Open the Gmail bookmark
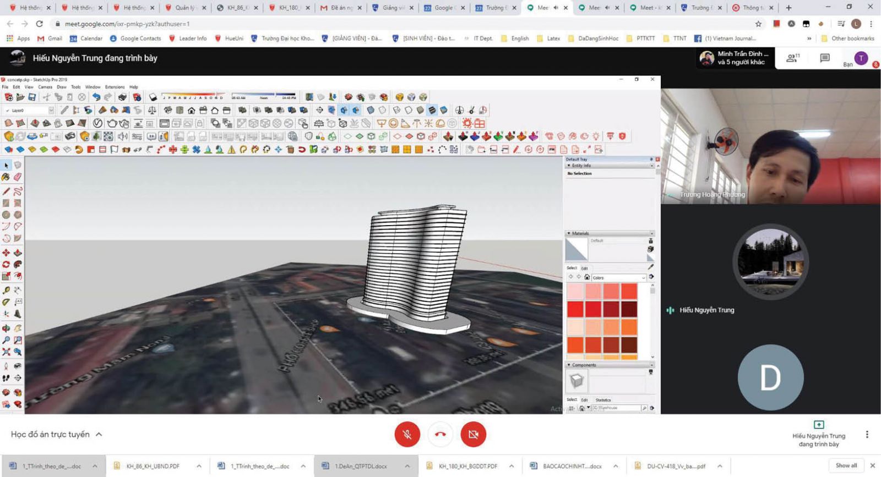The image size is (881, 477). click(x=49, y=39)
